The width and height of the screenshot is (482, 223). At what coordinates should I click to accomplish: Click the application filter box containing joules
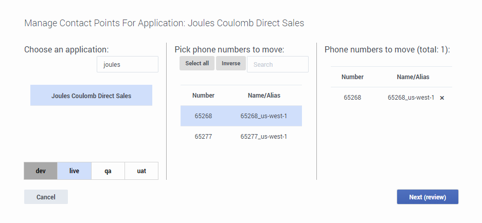127,65
